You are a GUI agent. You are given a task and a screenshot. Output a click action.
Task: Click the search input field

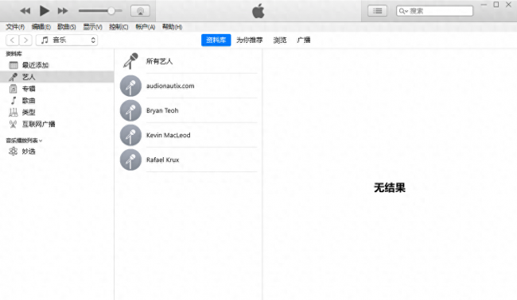[x=434, y=11]
